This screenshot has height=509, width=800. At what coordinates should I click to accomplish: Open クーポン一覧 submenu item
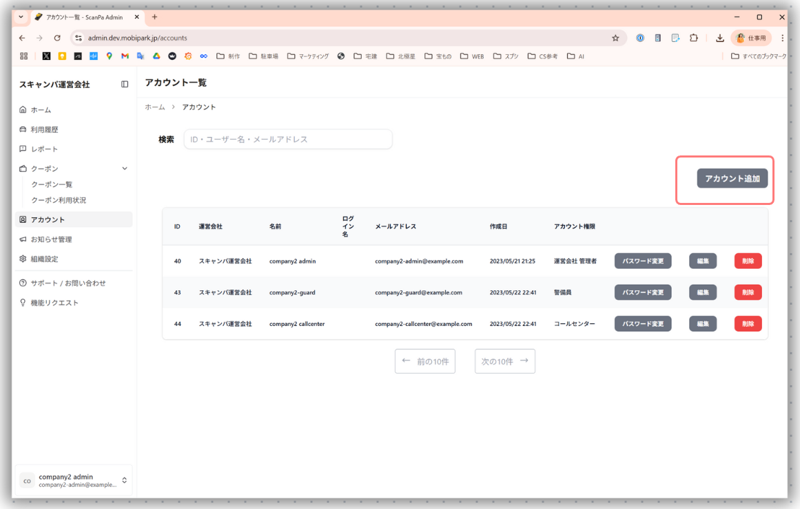pos(52,184)
